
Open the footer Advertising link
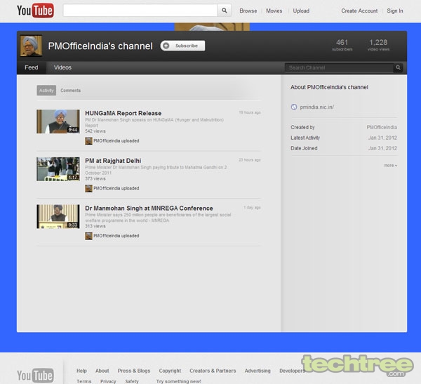[x=258, y=371]
